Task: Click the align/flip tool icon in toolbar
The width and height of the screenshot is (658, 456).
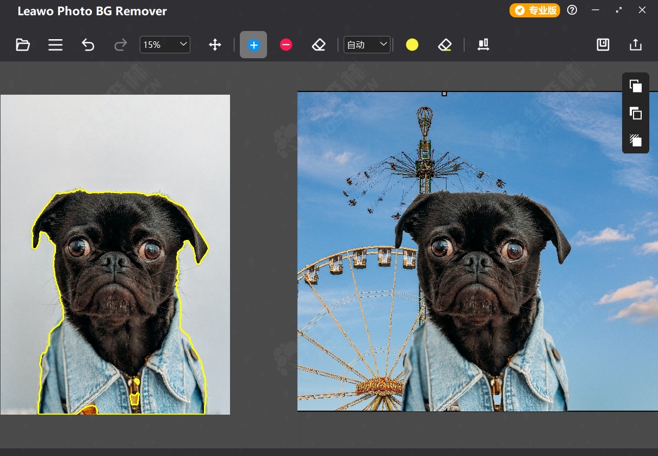Action: [x=483, y=45]
